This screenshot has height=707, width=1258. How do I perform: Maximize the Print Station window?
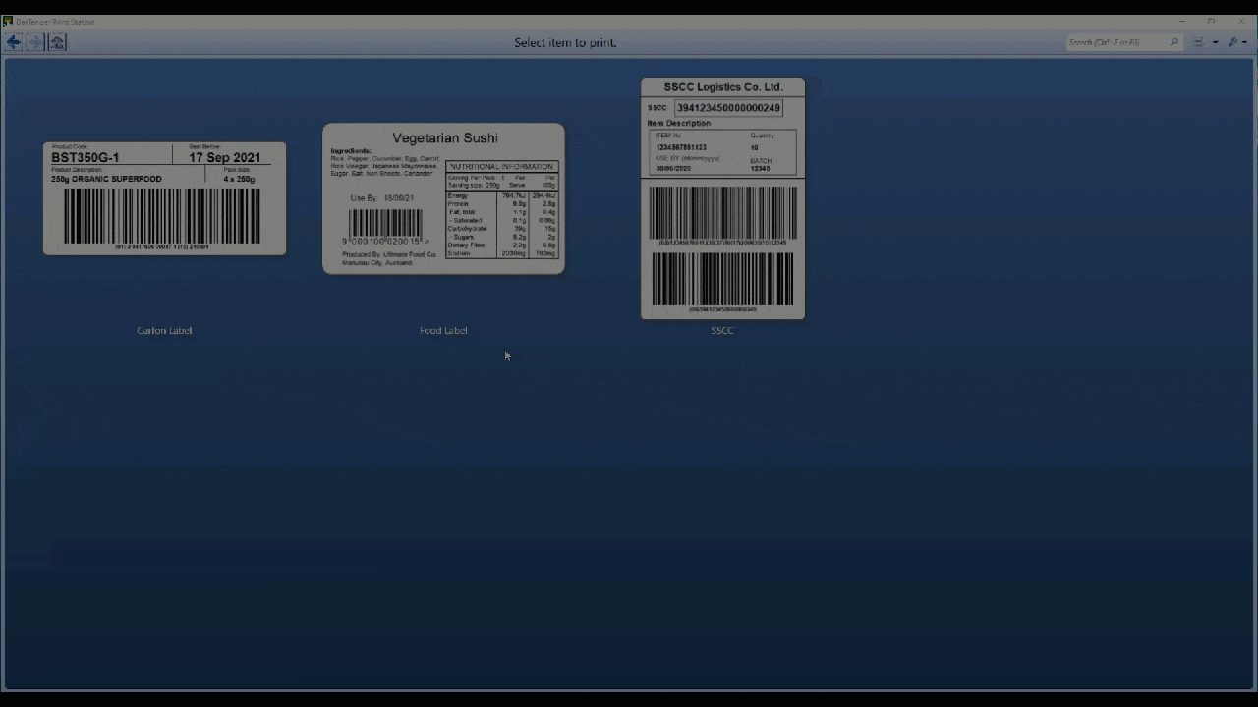[x=1211, y=21]
